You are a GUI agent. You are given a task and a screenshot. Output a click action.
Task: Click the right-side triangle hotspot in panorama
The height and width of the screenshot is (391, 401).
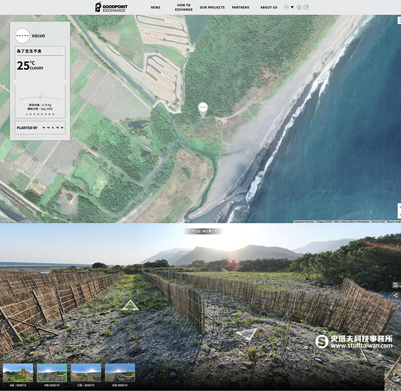(x=247, y=334)
